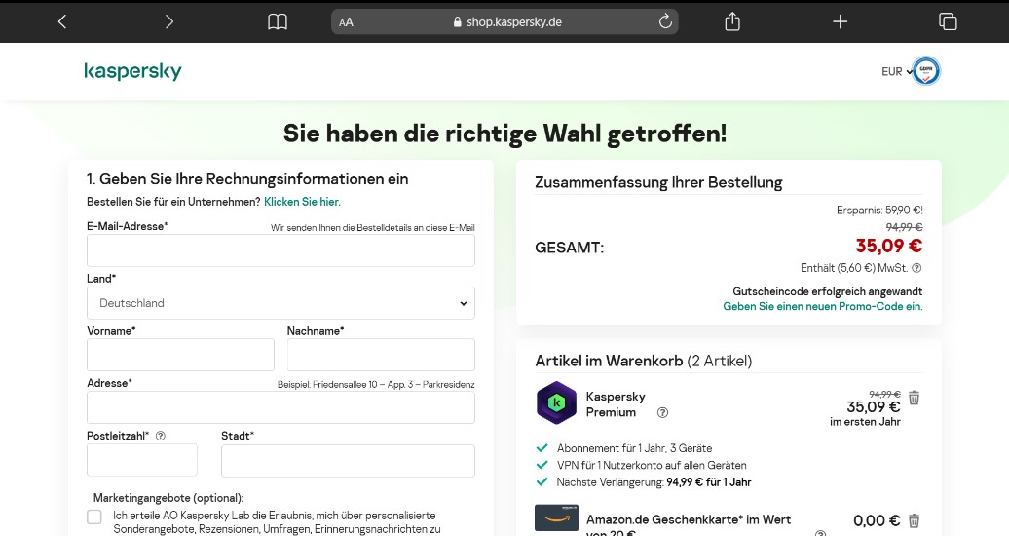Image resolution: width=1009 pixels, height=536 pixels.
Task: Open the share sheet icon
Action: pyautogui.click(x=732, y=21)
